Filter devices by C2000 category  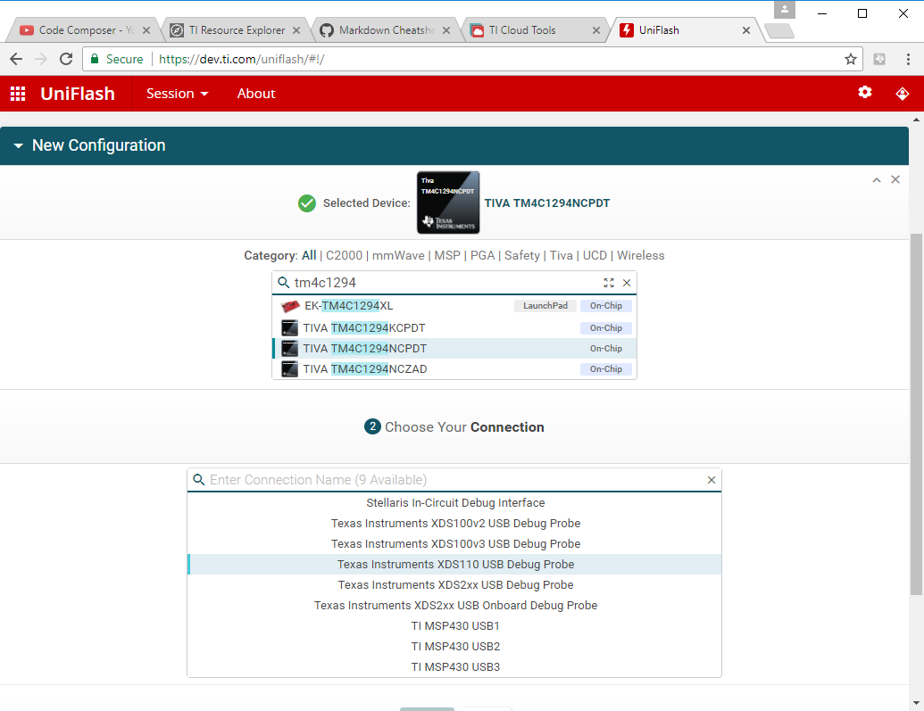pos(344,256)
